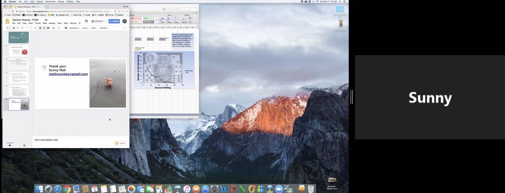Expand the Layout dropdown
The image size is (505, 193).
coord(85,28)
